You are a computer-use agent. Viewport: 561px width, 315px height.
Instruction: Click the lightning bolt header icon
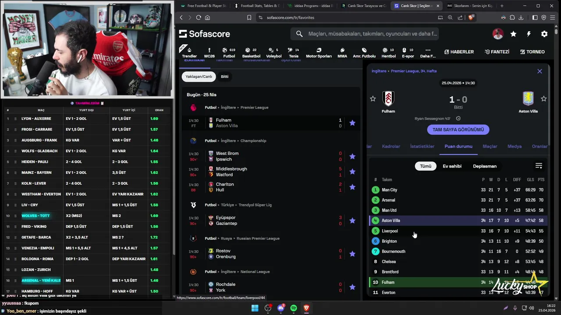click(529, 34)
